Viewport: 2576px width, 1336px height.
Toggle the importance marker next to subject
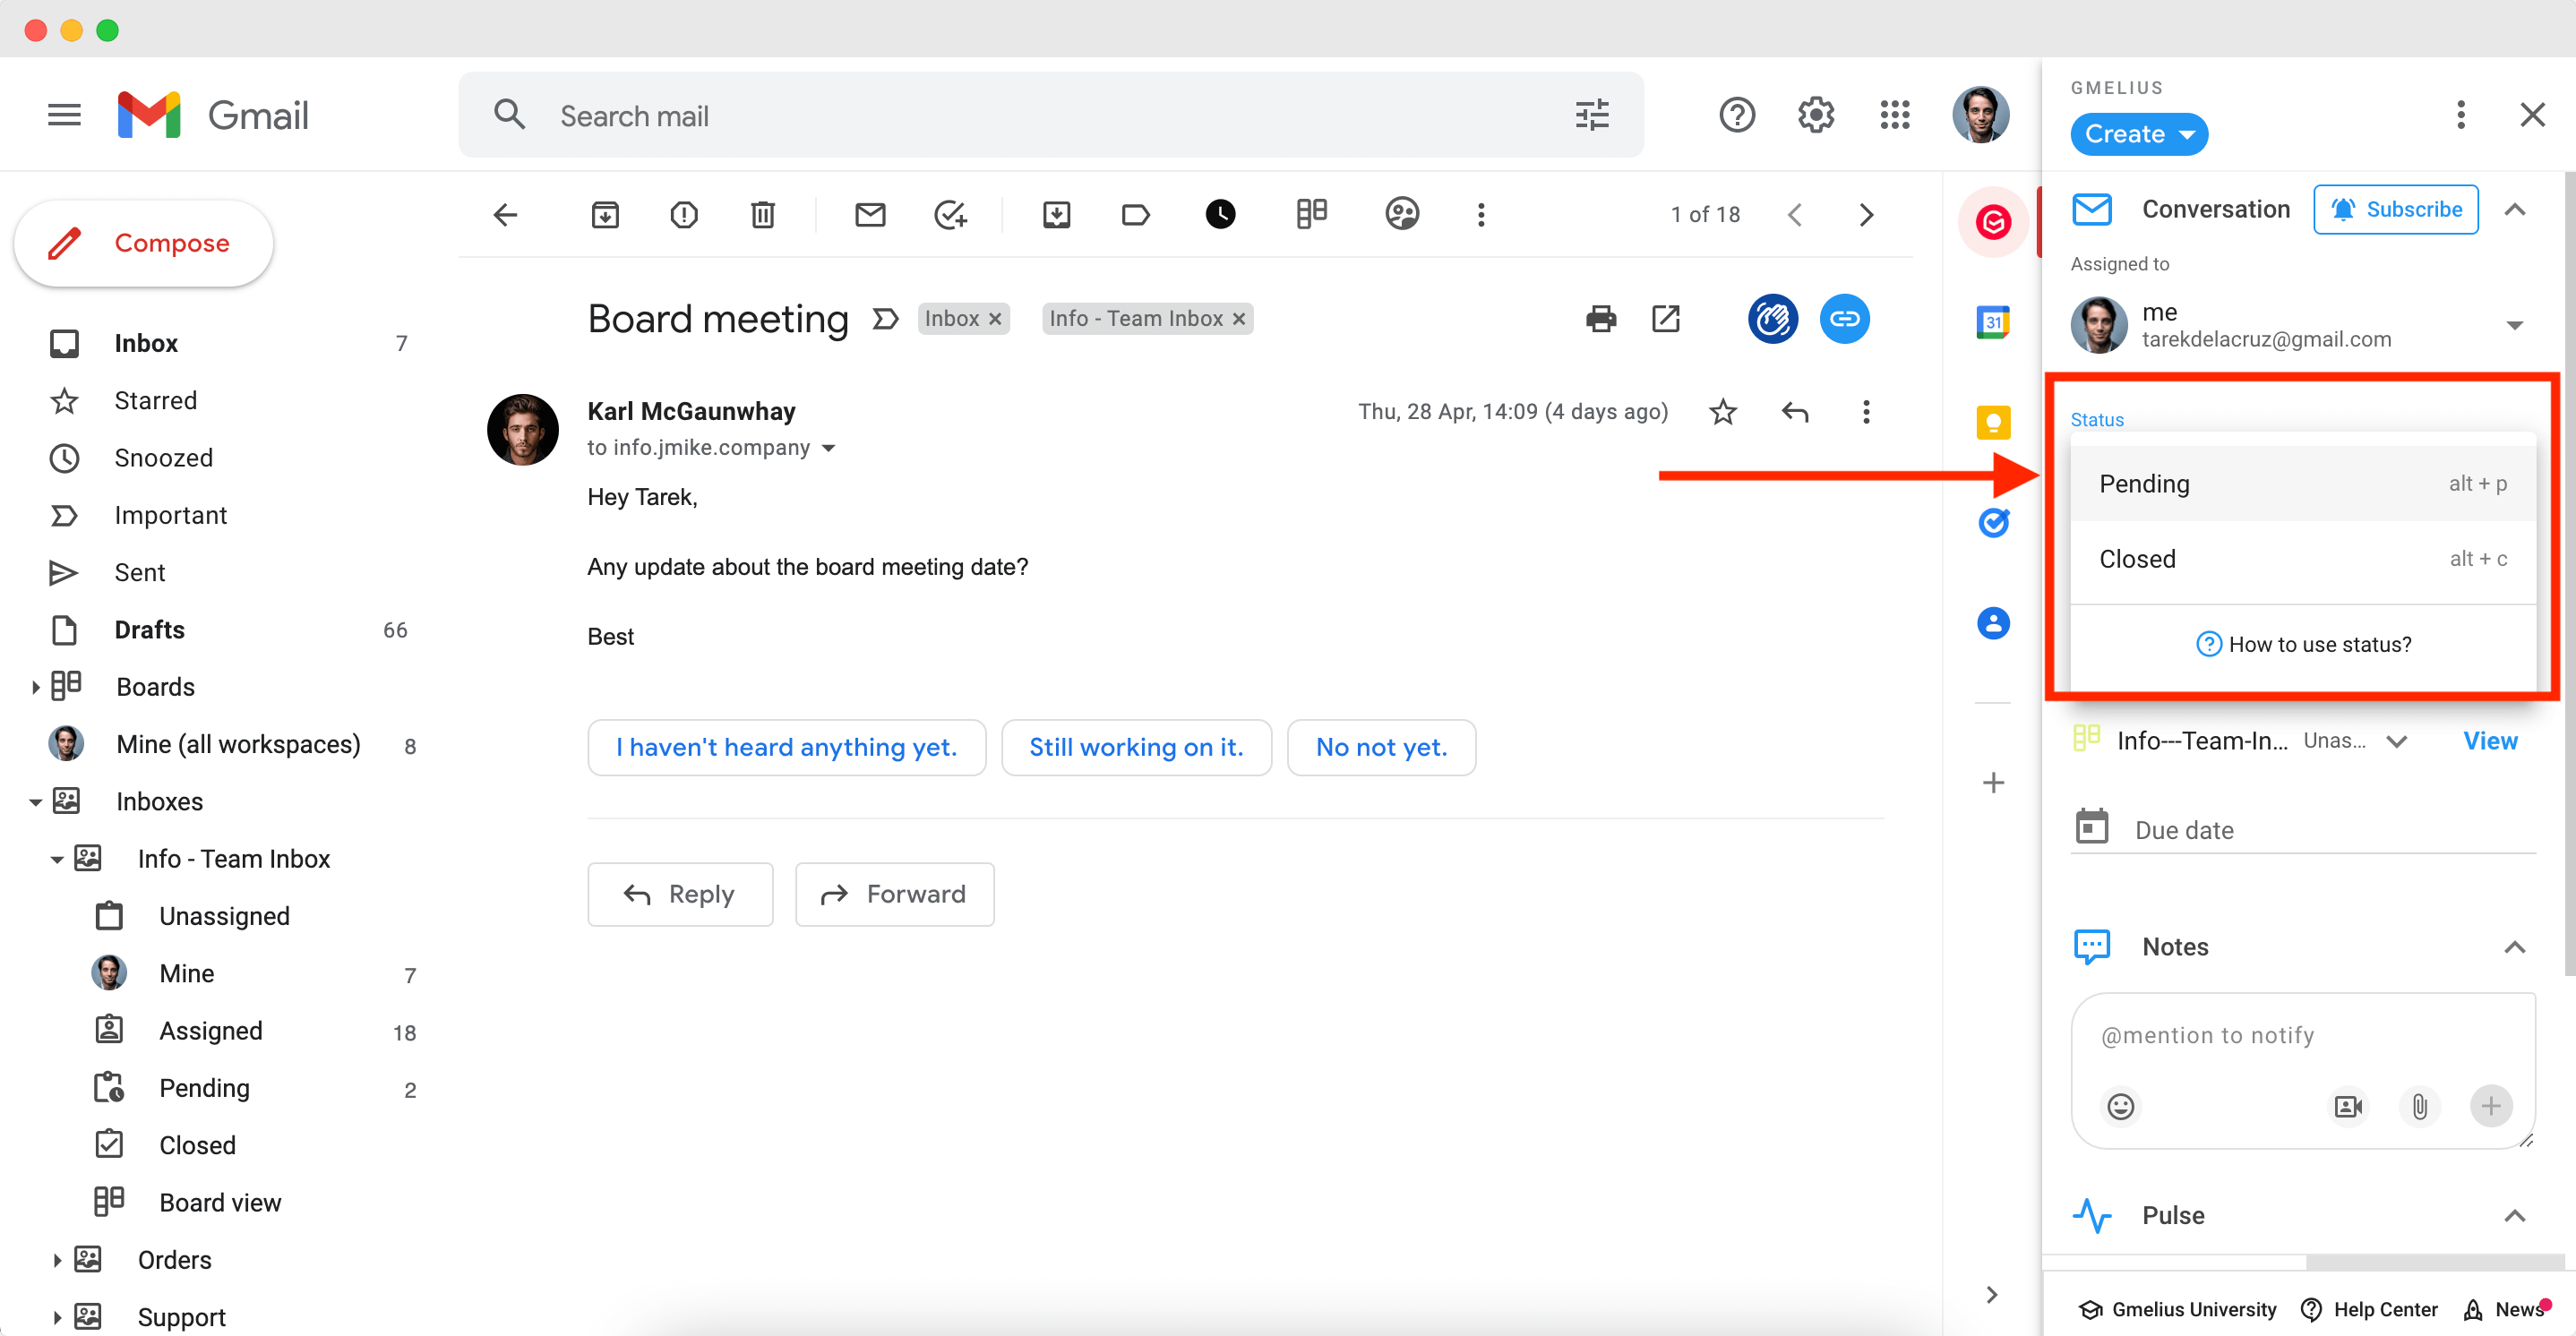(884, 319)
